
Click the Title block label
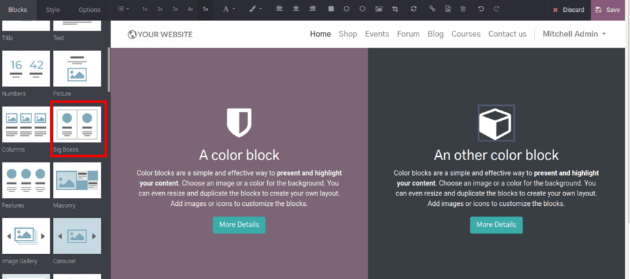(8, 38)
